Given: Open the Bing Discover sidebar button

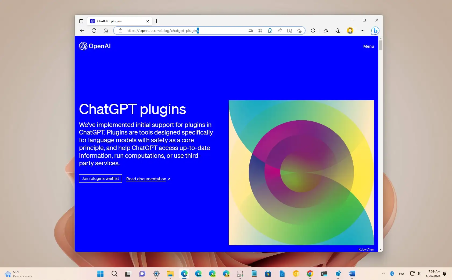Looking at the screenshot, I should point(375,31).
